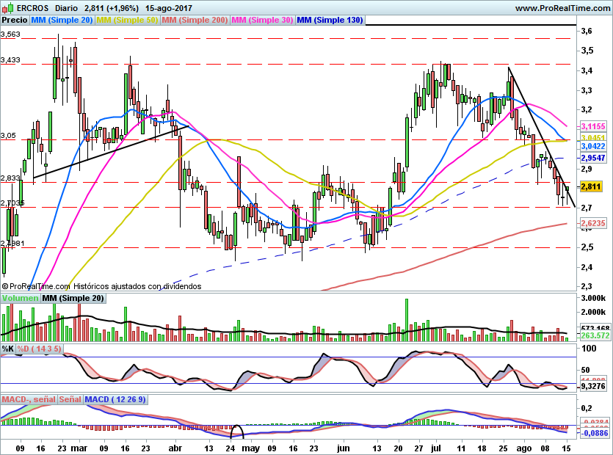This screenshot has width=613, height=455.
Task: Open the www.ProRealTime.com link
Action: coord(562,8)
